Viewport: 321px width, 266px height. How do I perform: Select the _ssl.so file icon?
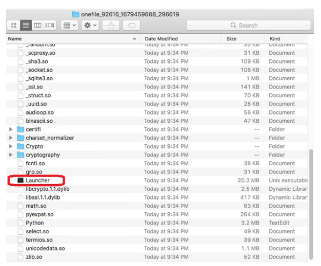(21, 87)
